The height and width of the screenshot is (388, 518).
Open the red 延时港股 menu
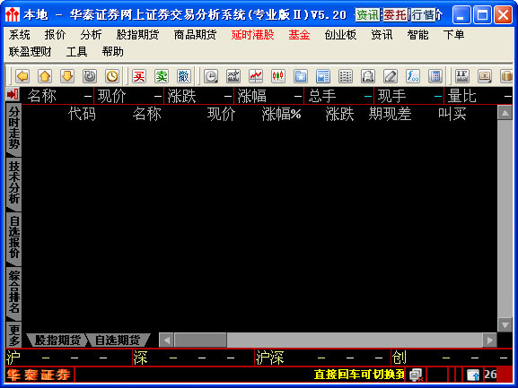pyautogui.click(x=253, y=35)
